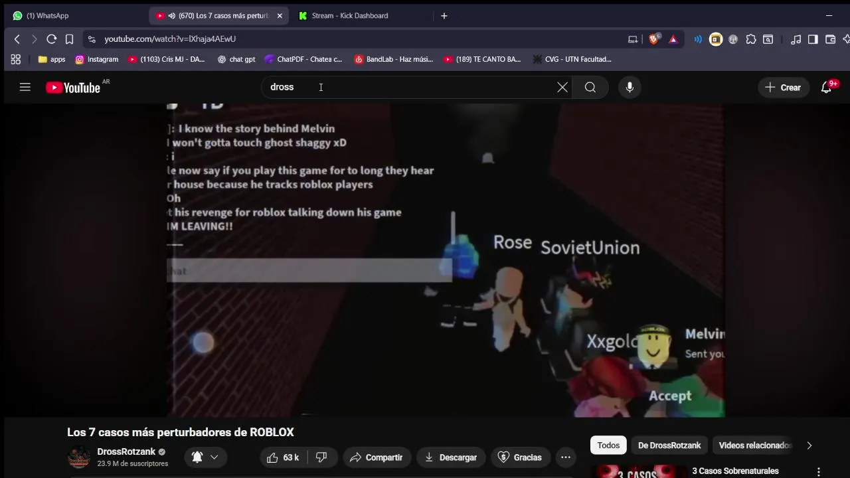Open the chat gpt bookmark
This screenshot has height=478, width=850.
point(236,59)
